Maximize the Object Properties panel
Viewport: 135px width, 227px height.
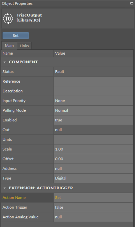pyautogui.click(x=132, y=3)
